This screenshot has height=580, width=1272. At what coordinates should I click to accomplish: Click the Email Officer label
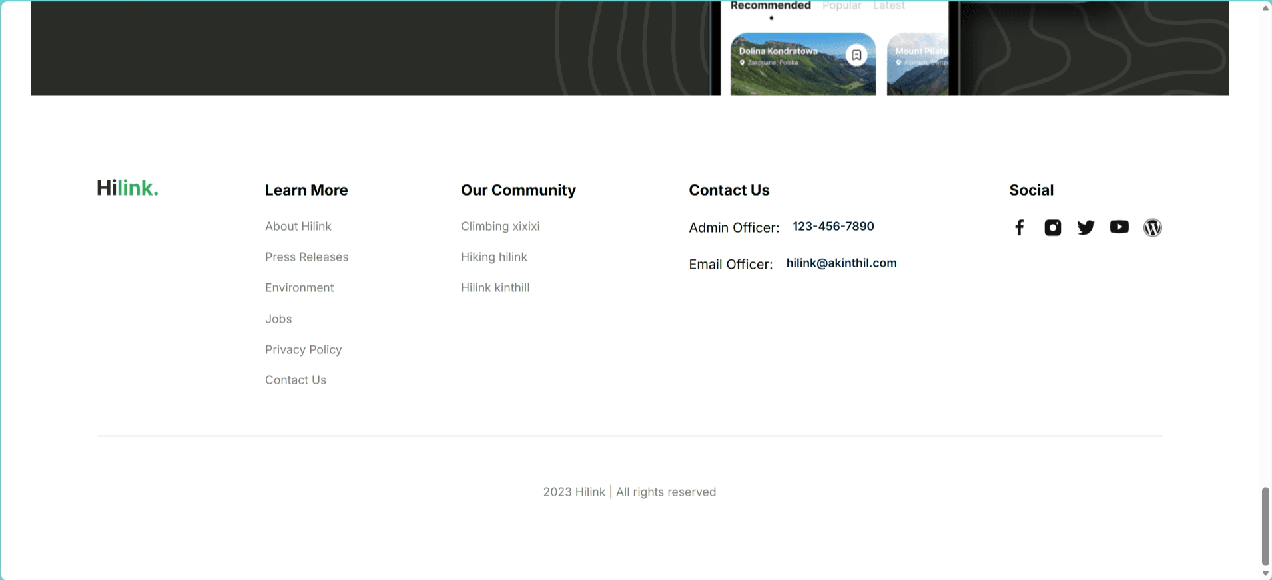point(731,264)
